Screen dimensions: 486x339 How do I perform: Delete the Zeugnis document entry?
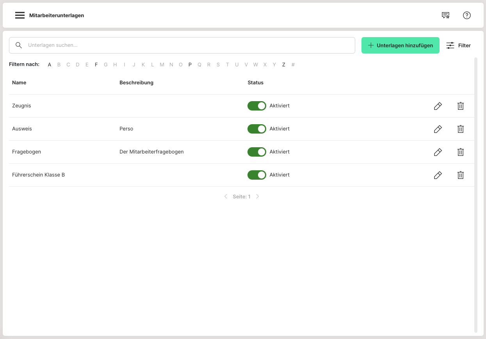[461, 106]
